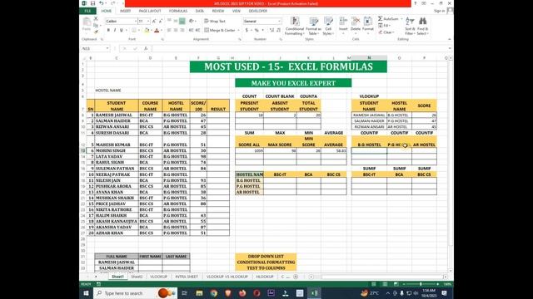Click the Format Painter brush icon

point(96,32)
